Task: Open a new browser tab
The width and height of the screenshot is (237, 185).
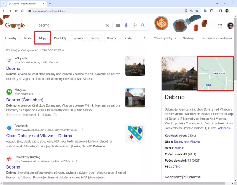Action: click(x=50, y=4)
